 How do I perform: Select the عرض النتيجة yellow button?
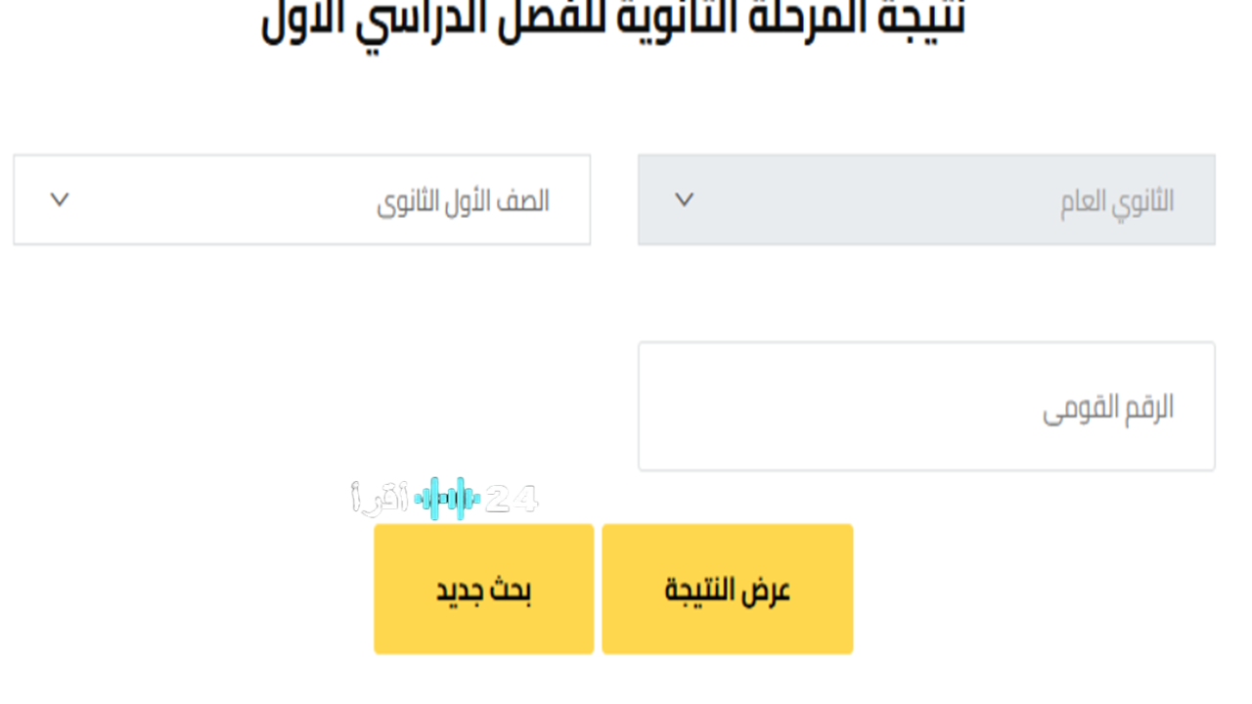[728, 588]
